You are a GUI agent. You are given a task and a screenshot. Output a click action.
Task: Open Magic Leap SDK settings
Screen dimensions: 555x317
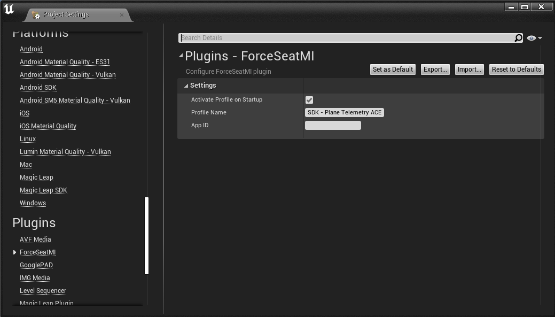43,190
